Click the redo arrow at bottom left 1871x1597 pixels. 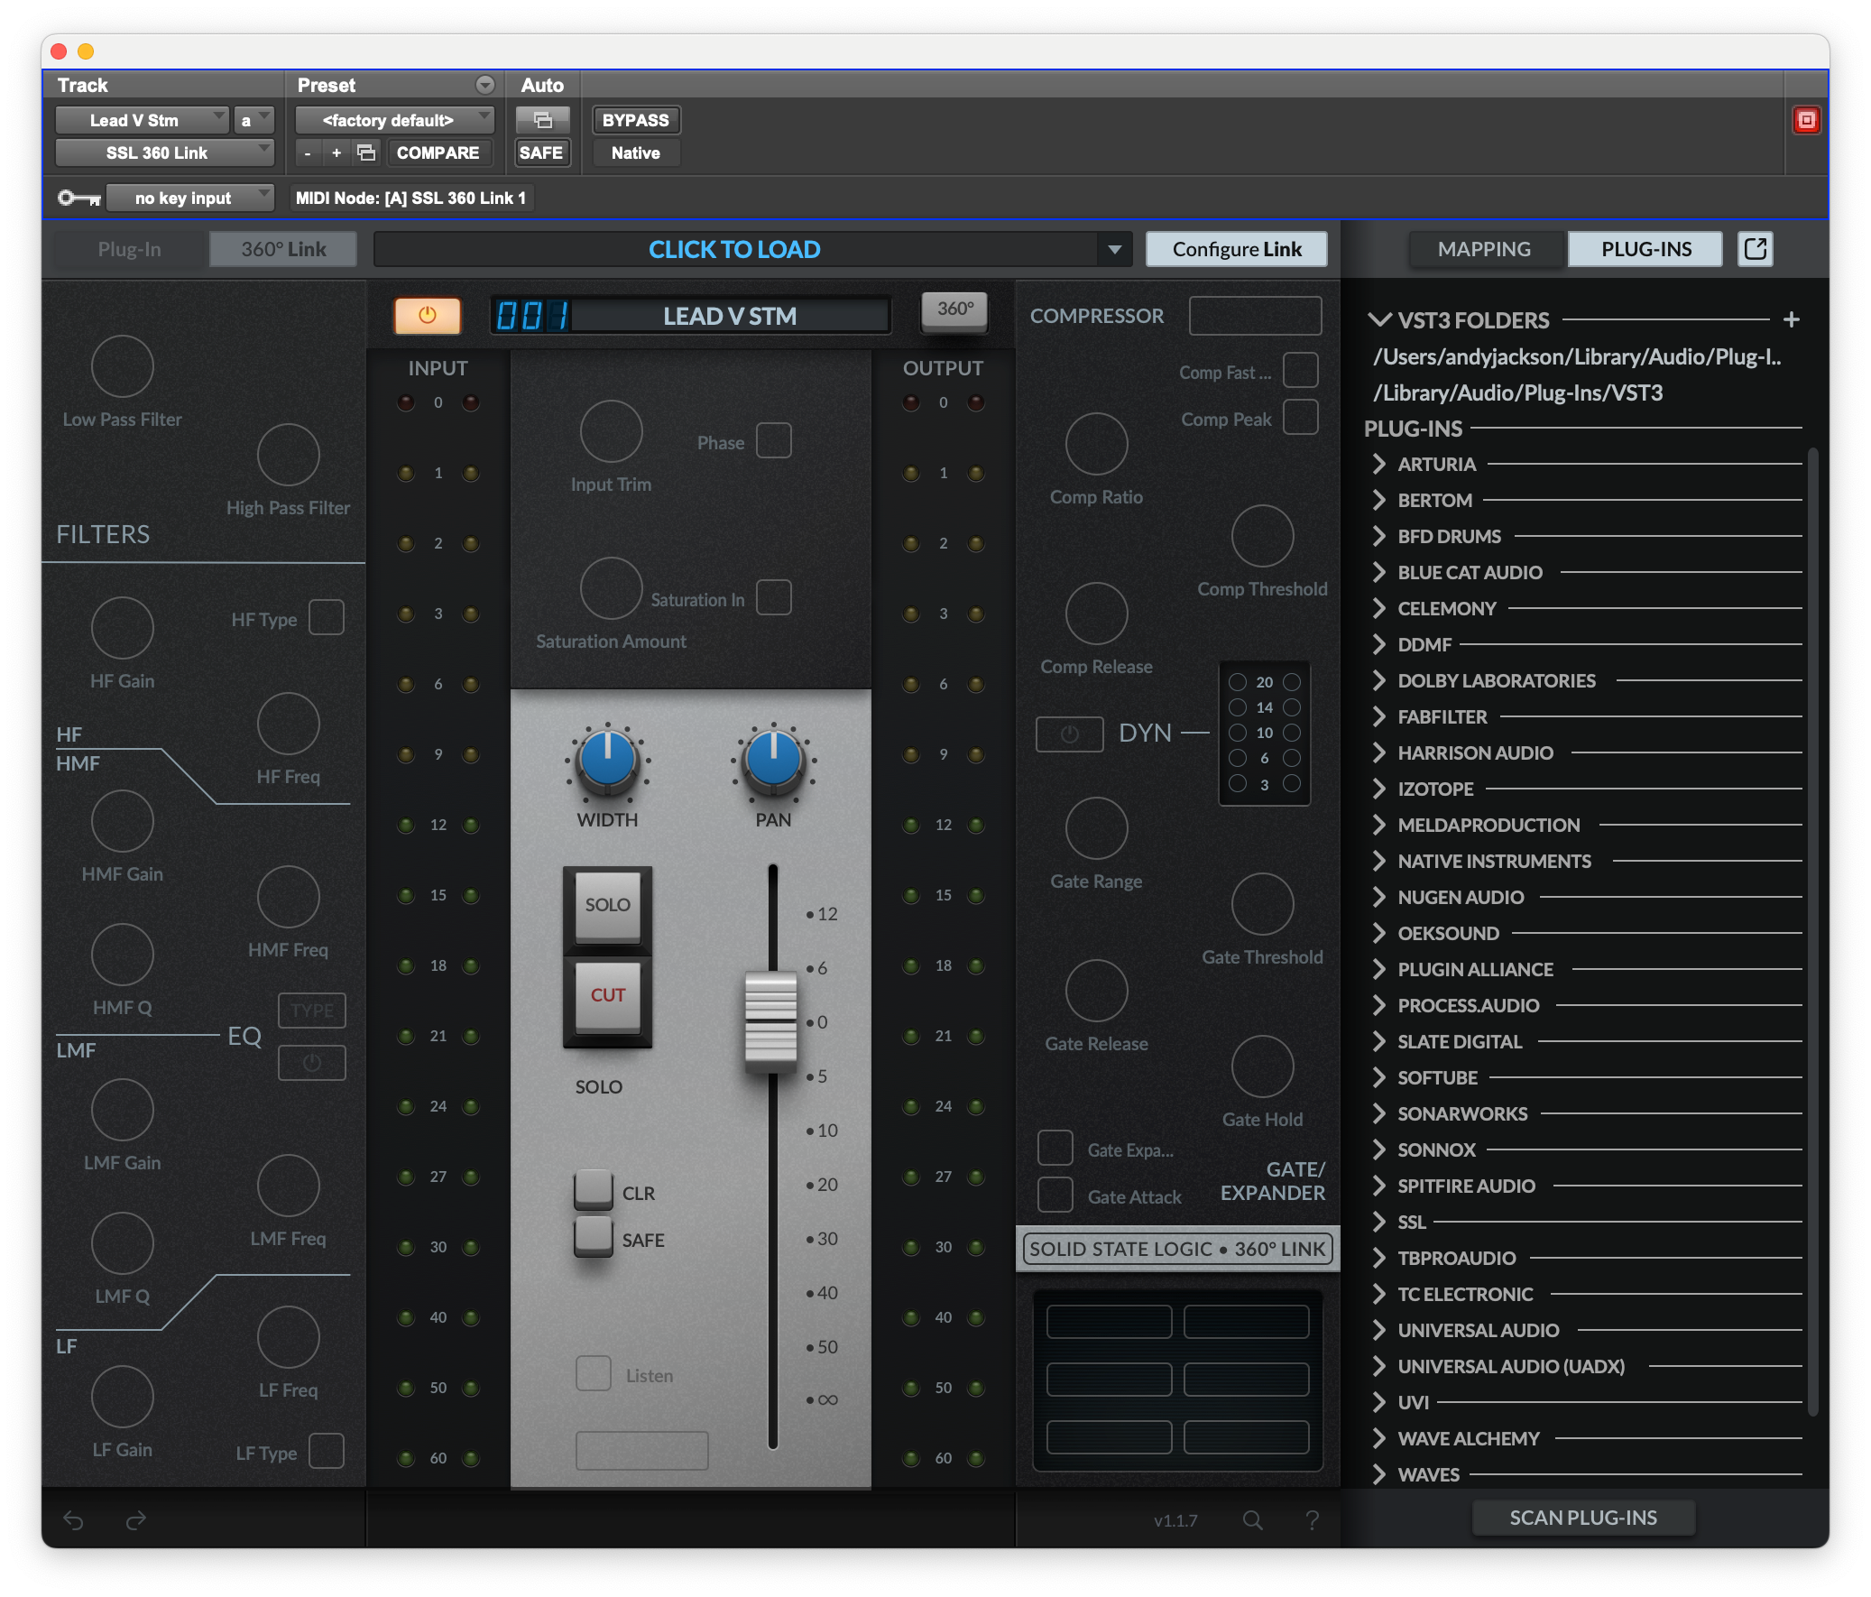coord(135,1520)
